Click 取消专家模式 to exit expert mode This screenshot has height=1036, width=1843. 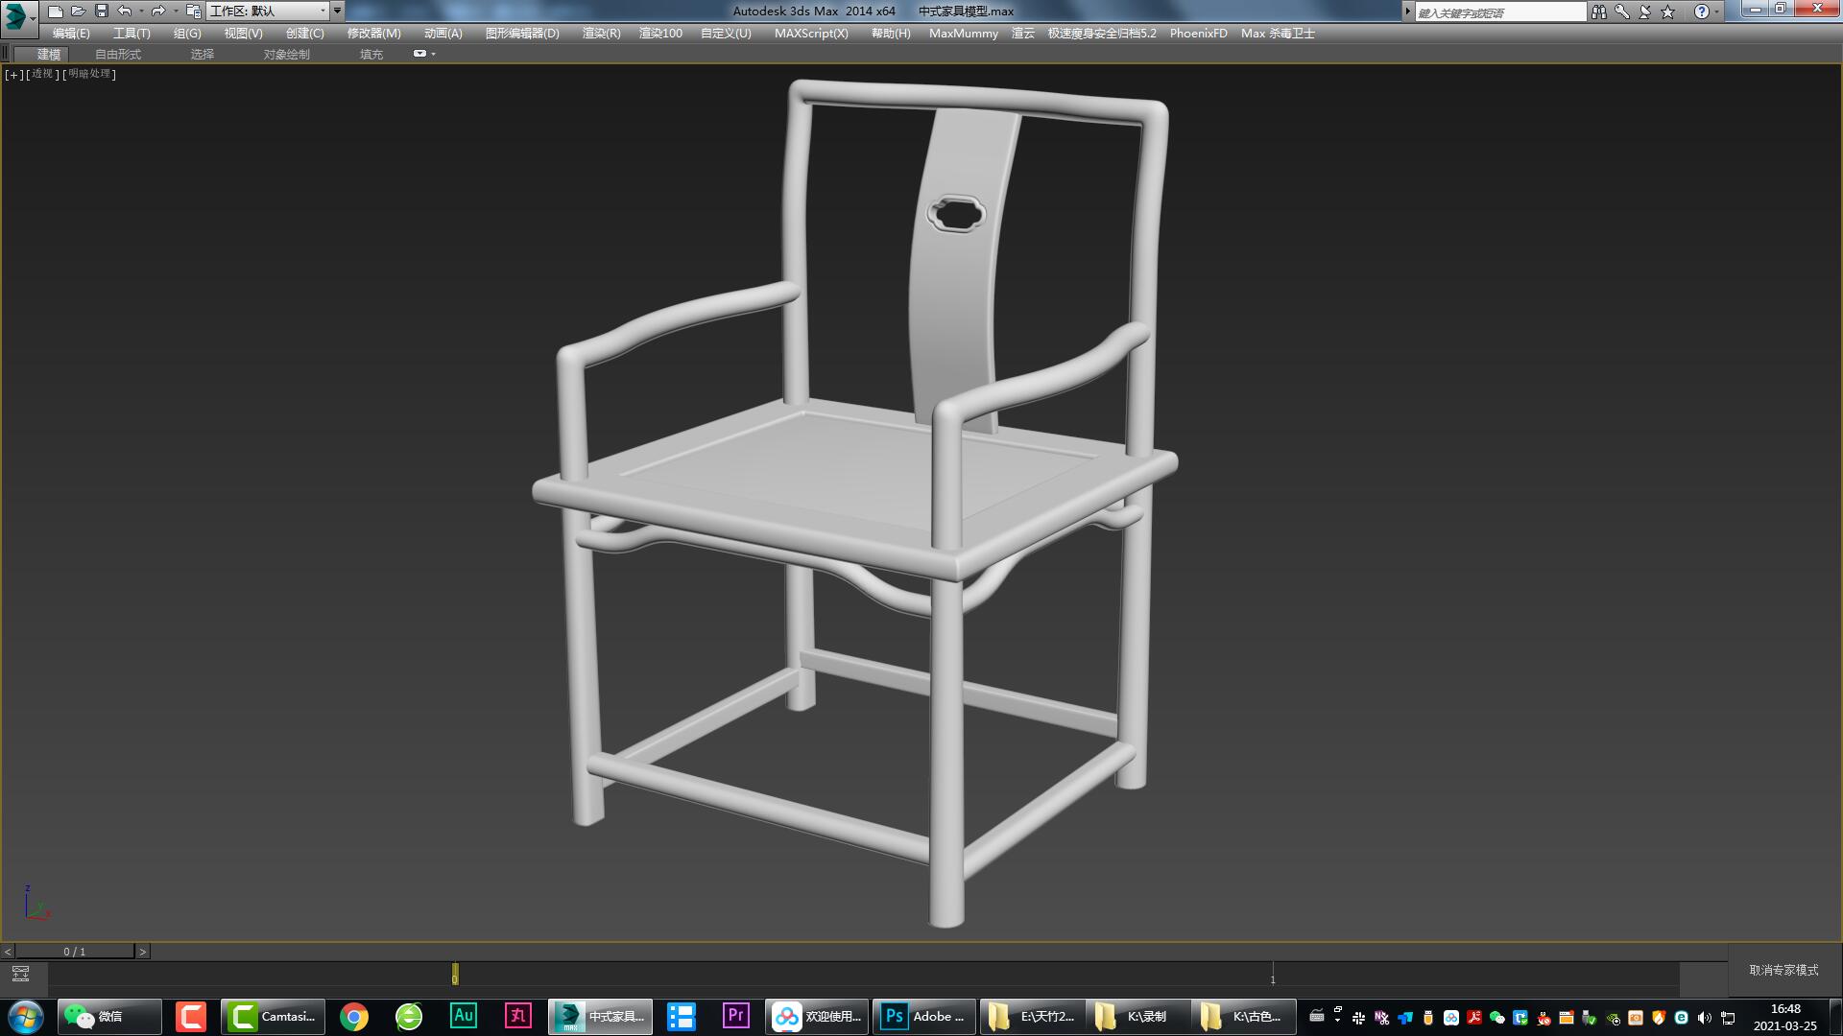tap(1783, 970)
